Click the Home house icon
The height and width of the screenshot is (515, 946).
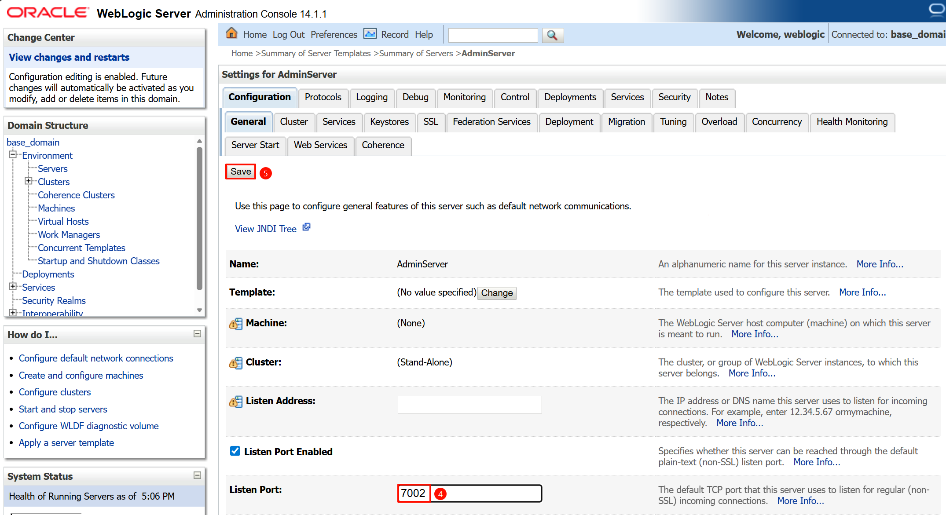coord(231,33)
